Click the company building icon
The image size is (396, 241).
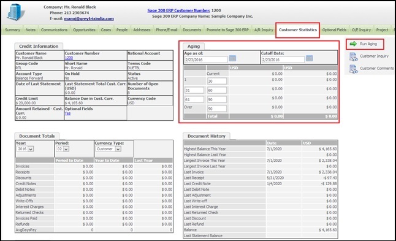click(16, 12)
